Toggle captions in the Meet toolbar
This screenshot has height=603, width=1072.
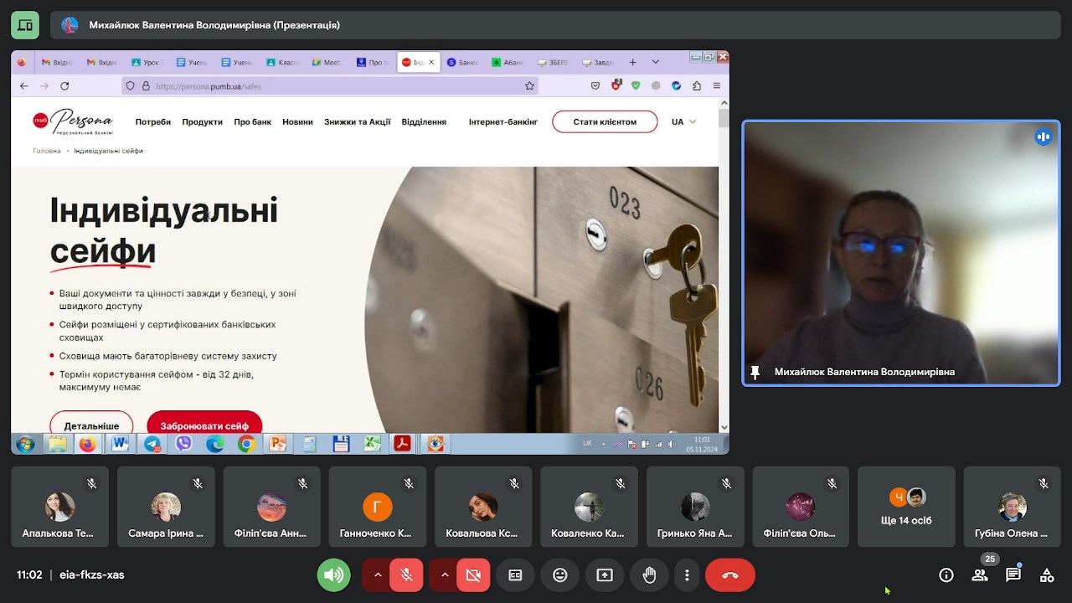[515, 575]
